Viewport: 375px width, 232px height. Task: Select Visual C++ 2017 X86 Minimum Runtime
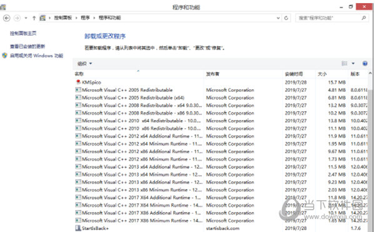142,221
